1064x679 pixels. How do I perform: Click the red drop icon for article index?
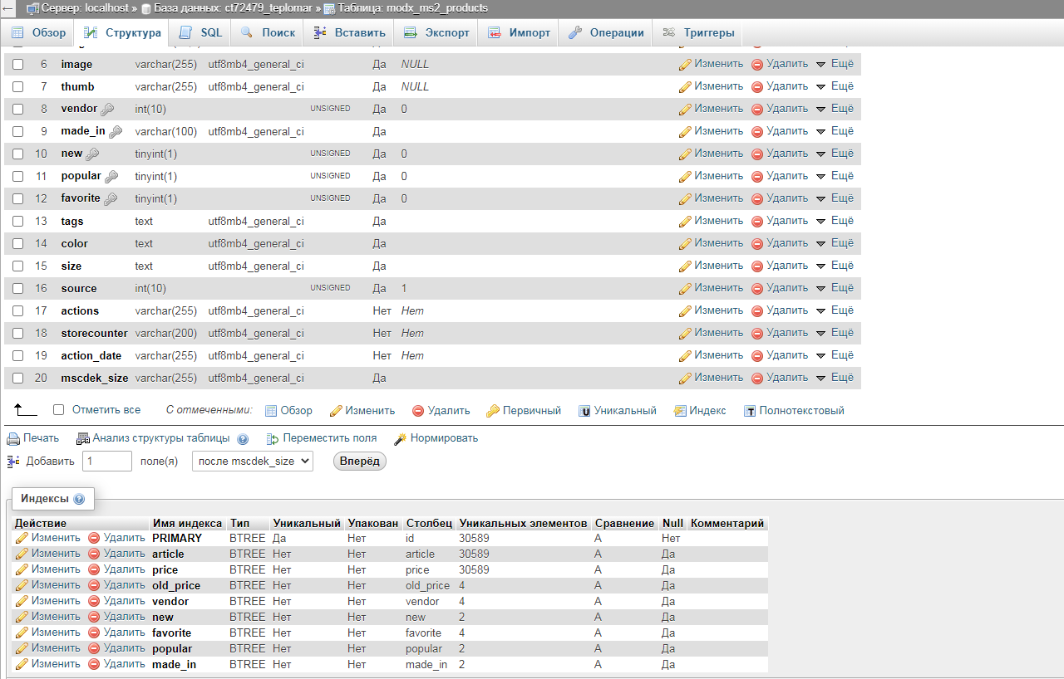coord(94,554)
